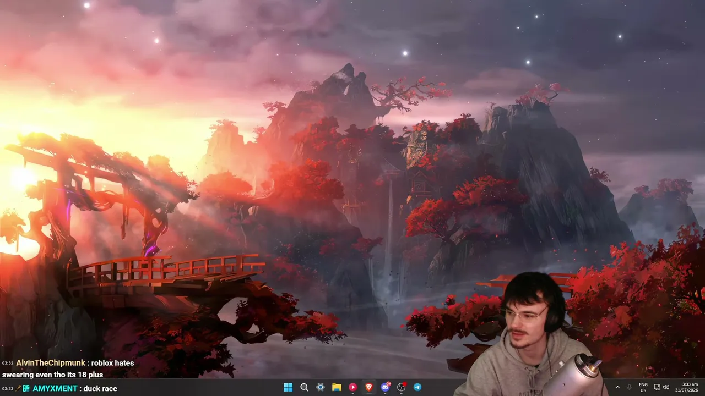Viewport: 705px width, 396px height.
Task: Expand hidden system tray icons chevron
Action: pyautogui.click(x=617, y=387)
